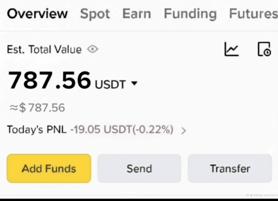
Task: Select the Futures tab
Action: tap(253, 14)
